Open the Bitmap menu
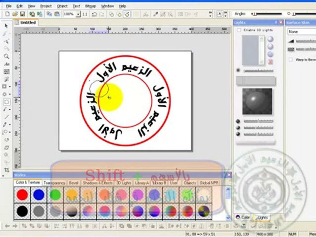Image resolution: width=316 pixels, height=237 pixels. pos(91,6)
